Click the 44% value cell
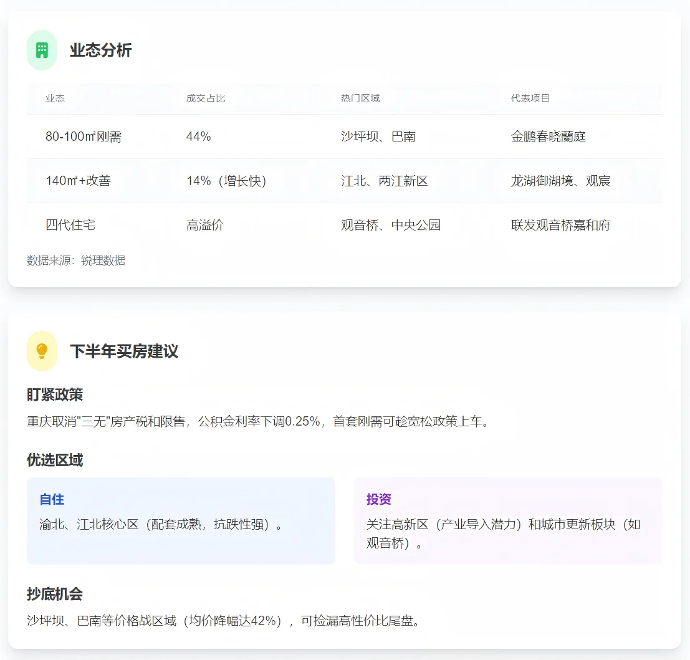This screenshot has height=660, width=690. coord(198,136)
